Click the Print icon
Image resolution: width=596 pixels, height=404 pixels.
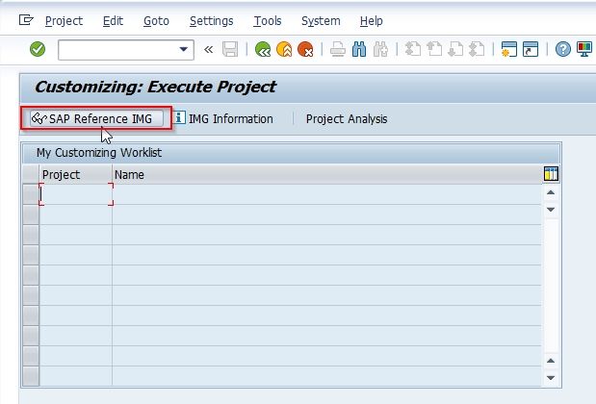(337, 49)
